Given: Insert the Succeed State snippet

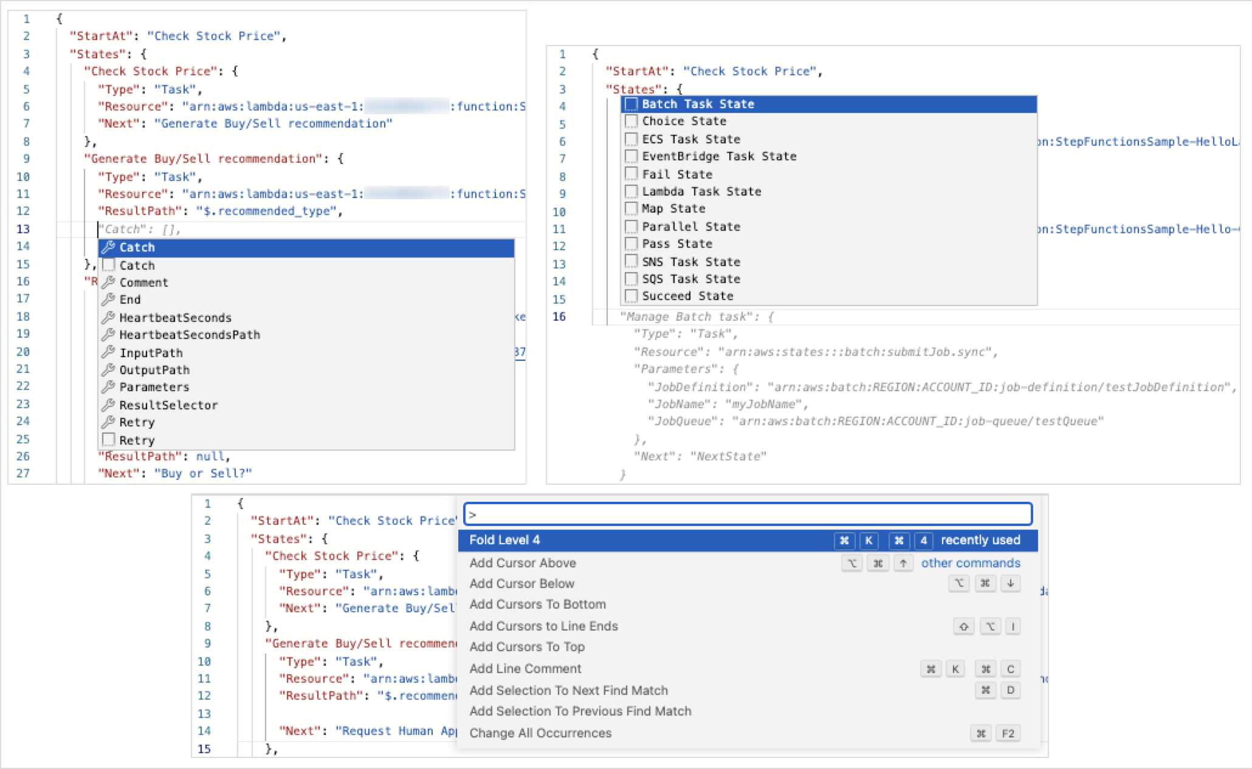Looking at the screenshot, I should coord(829,296).
